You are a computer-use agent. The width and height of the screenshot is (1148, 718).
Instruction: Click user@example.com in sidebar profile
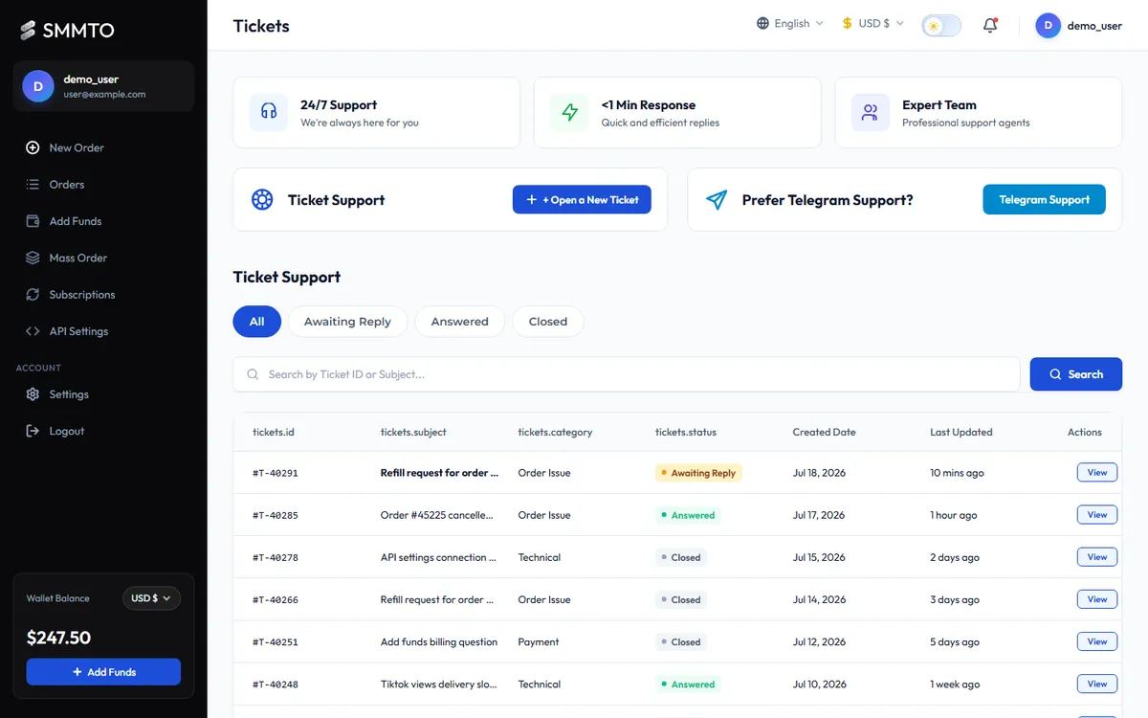[x=104, y=95]
